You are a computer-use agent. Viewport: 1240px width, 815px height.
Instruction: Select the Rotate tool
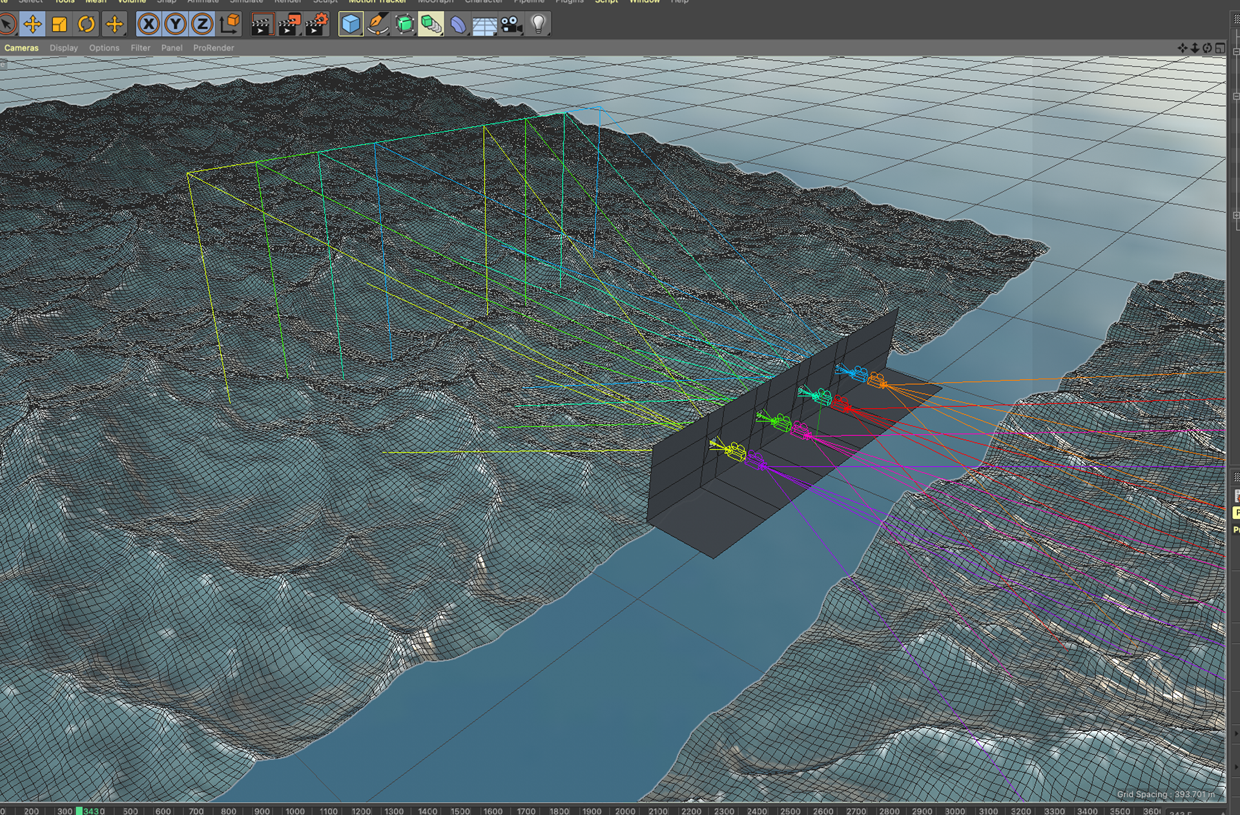tap(86, 25)
